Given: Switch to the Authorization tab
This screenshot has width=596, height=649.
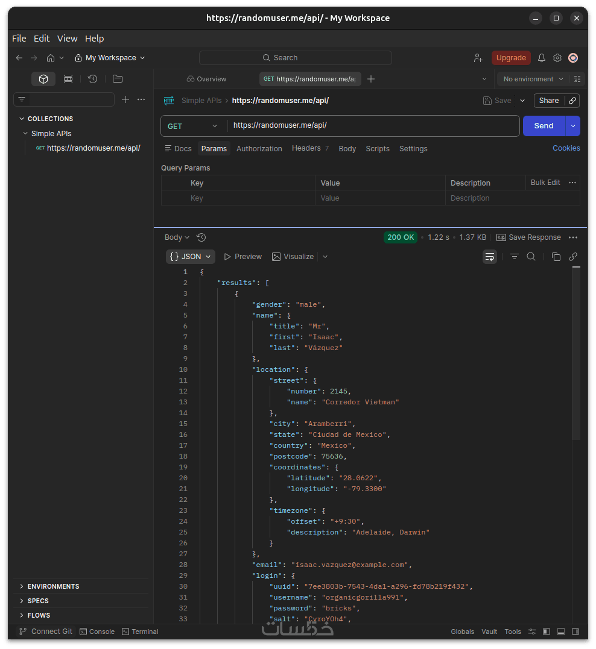Looking at the screenshot, I should pyautogui.click(x=259, y=149).
